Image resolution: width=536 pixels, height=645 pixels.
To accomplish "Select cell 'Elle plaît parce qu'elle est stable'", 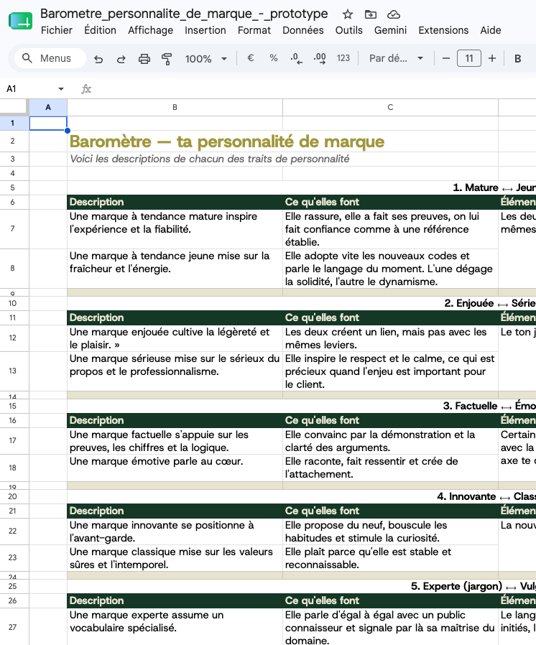I will coord(390,558).
